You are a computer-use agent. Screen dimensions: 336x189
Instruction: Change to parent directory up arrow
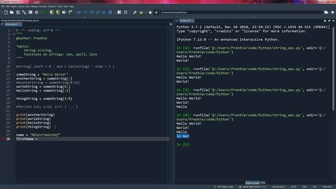(x=332, y=13)
